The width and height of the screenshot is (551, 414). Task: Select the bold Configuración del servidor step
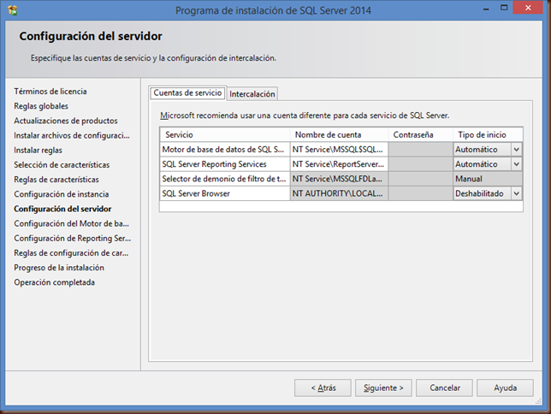point(62,209)
